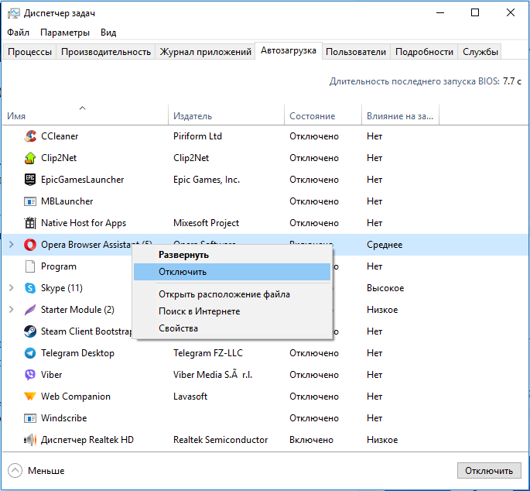Switch to the Пользователи tab
Image resolution: width=530 pixels, height=491 pixels.
click(356, 52)
